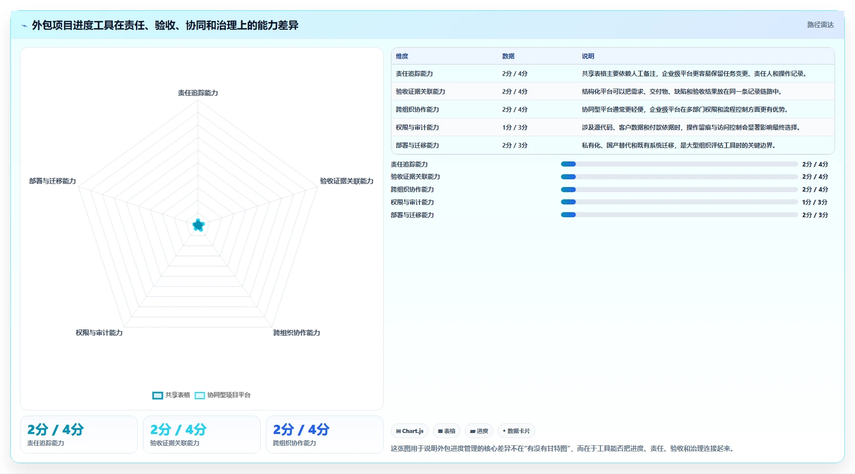
Task: Select the 责任追踪能力 table row cell
Action: [x=414, y=74]
